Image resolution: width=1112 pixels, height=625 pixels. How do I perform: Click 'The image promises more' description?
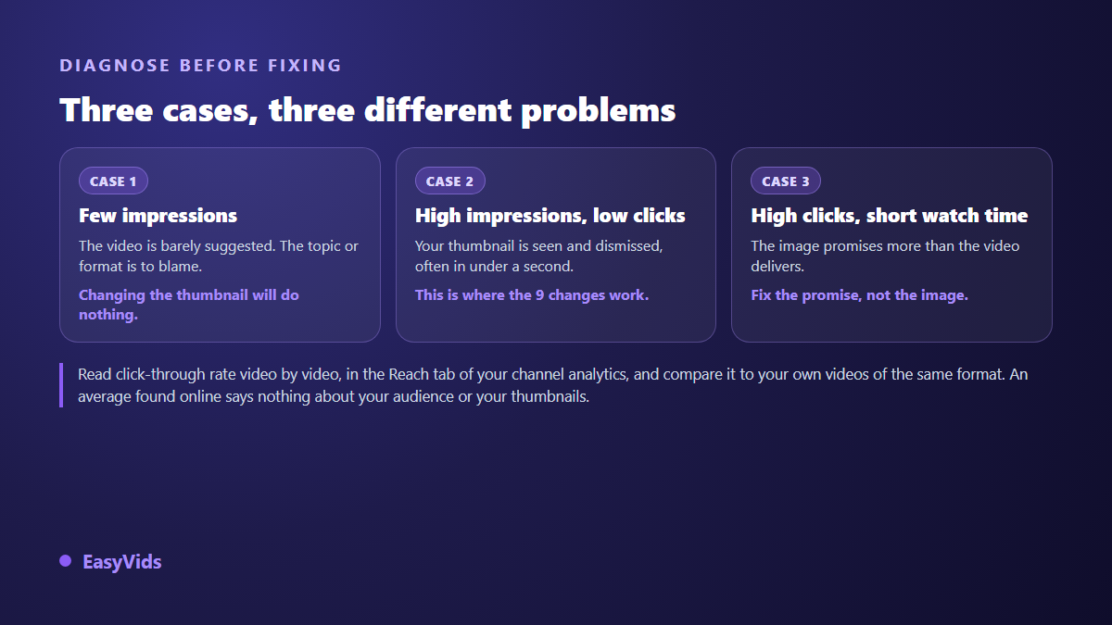coord(885,256)
